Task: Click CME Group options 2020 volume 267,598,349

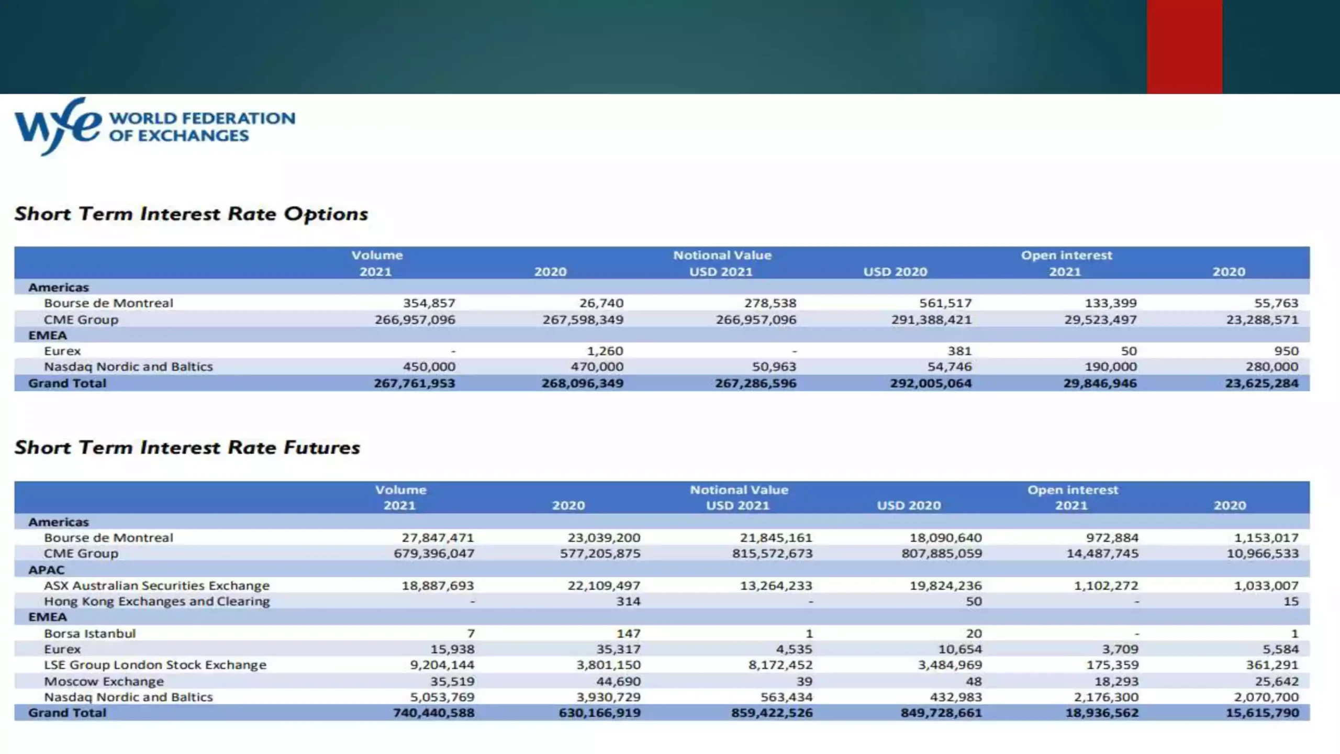Action: [583, 319]
